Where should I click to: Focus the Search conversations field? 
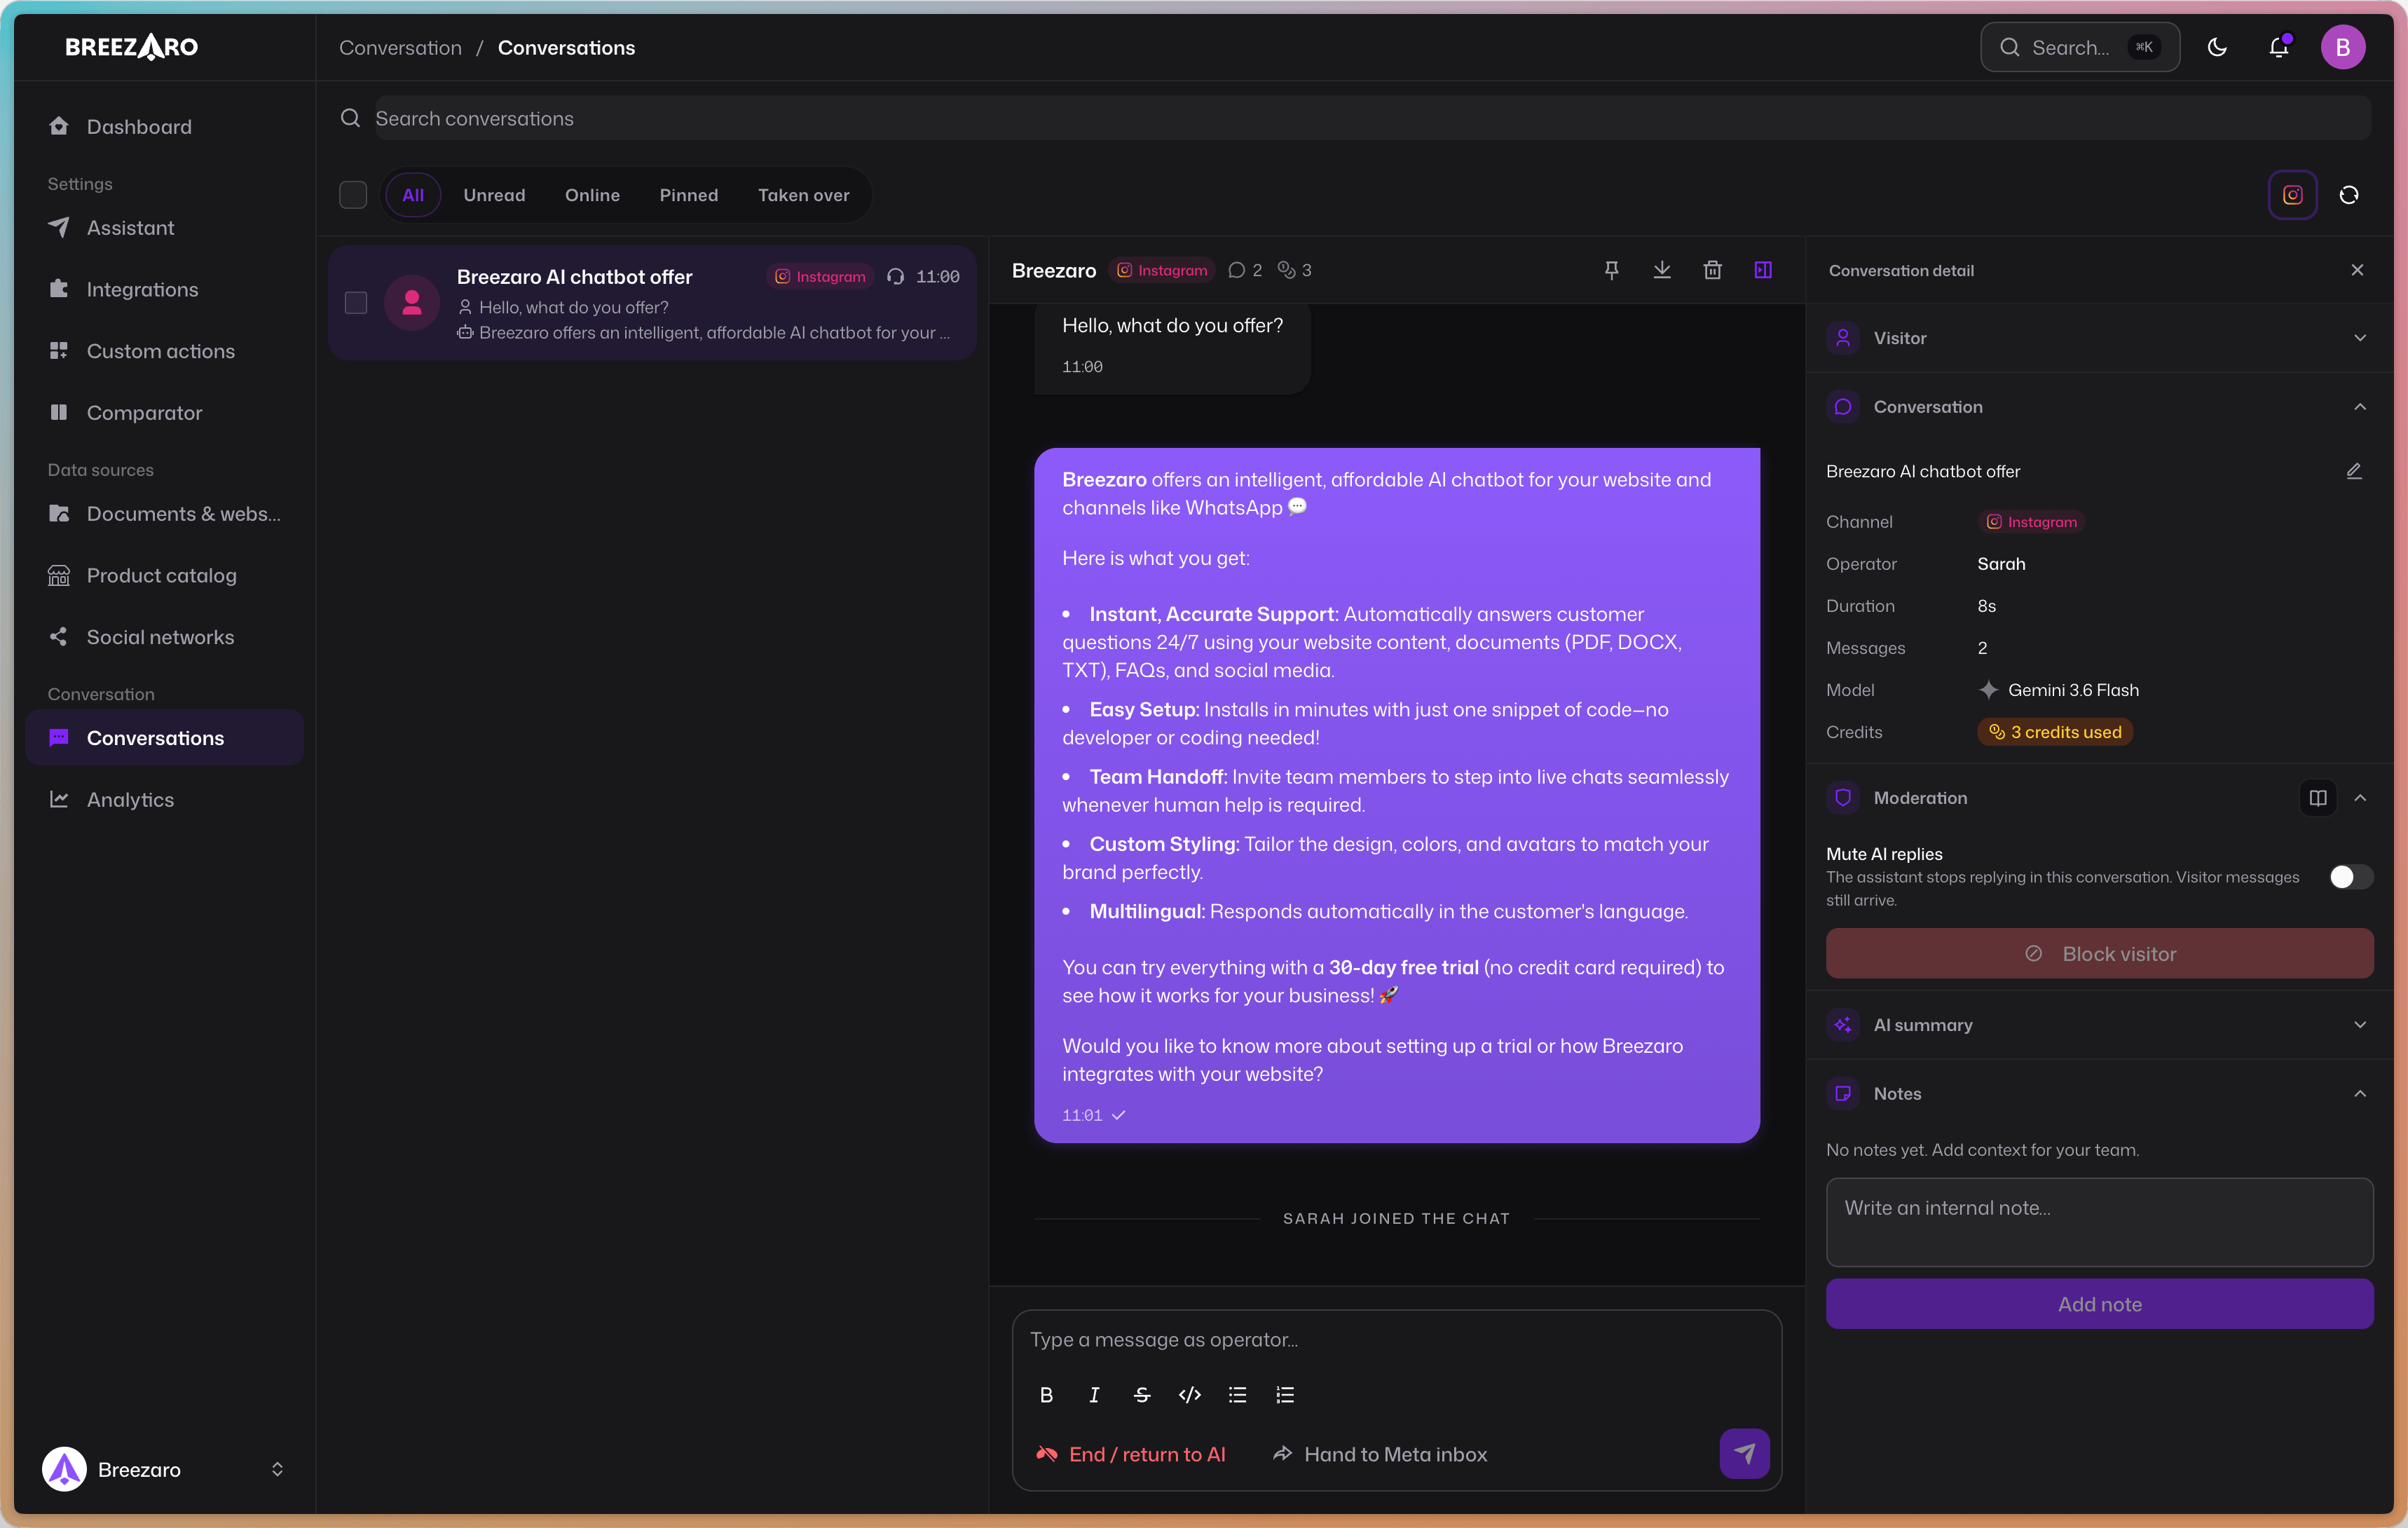point(1372,118)
